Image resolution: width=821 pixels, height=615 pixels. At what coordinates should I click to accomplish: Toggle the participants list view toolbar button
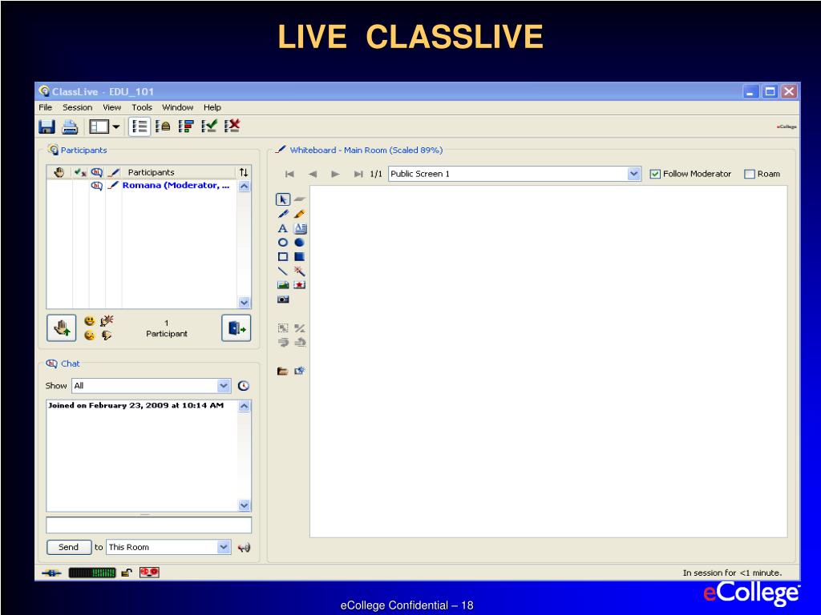click(x=140, y=126)
